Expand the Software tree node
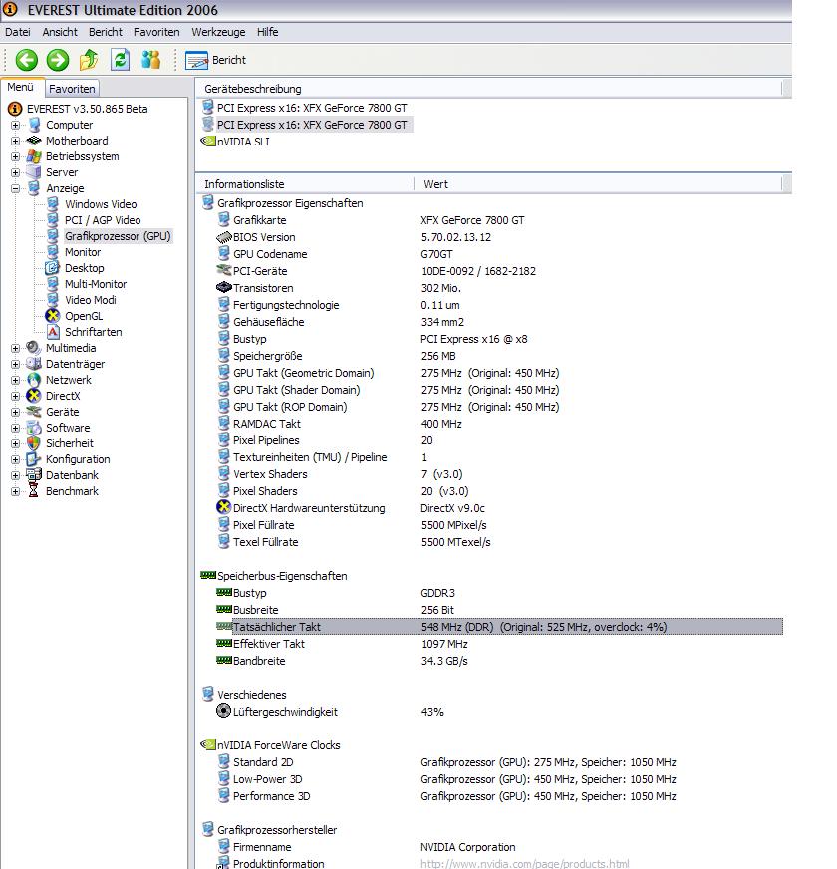This screenshot has height=869, width=837. point(16,428)
